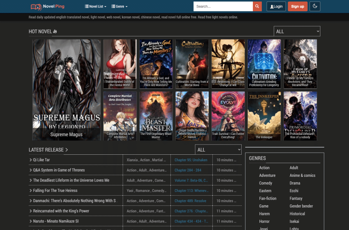This screenshot has height=230, width=349.
Task: Expand the Latest Release ALL filter dropdown
Action: (x=218, y=150)
